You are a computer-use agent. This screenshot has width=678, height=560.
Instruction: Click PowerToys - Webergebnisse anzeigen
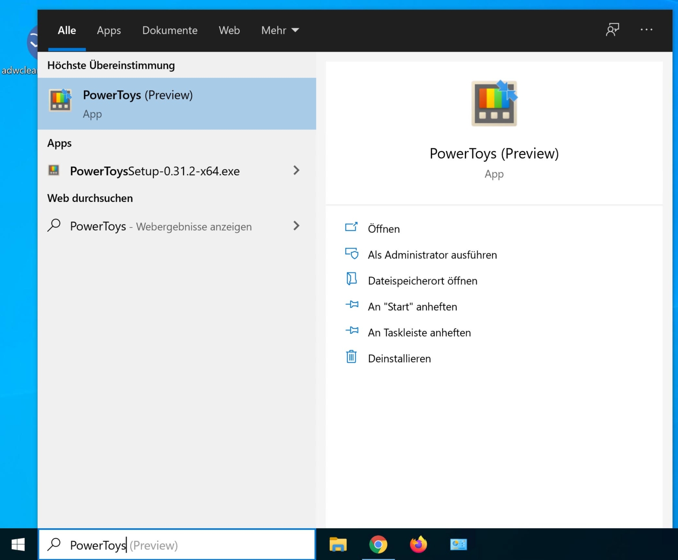[160, 226]
